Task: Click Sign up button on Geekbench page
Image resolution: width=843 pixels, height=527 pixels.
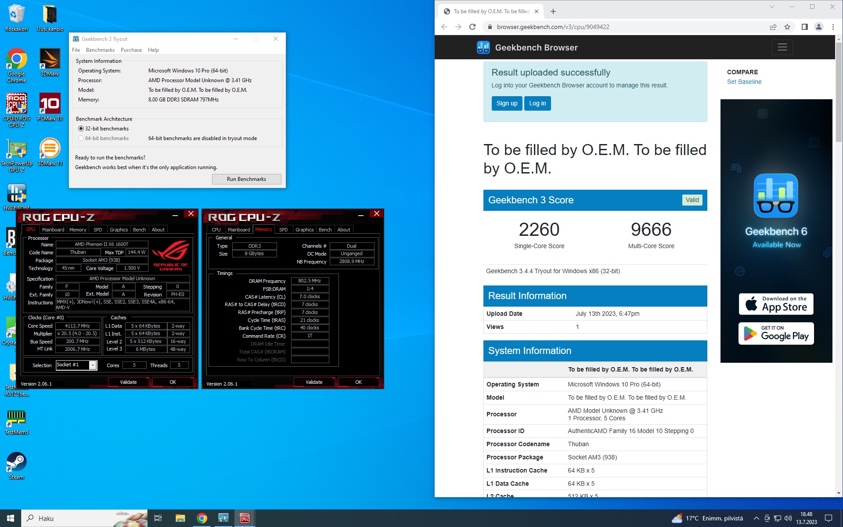Action: (x=507, y=103)
